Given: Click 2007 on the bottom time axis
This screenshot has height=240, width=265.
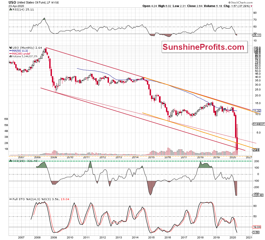Looking at the screenshot, I should coord(21,237).
